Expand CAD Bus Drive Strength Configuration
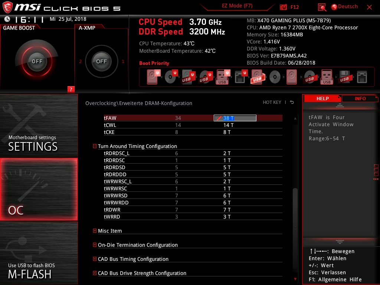380x285 pixels. (95, 273)
